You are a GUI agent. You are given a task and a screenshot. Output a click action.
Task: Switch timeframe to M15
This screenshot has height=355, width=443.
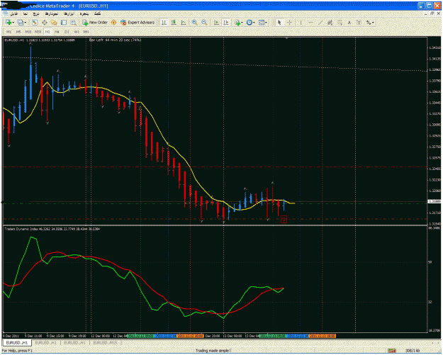pyautogui.click(x=28, y=32)
